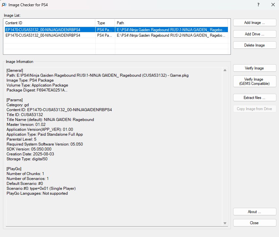
Task: Click the Add Image button
Action: 254,23
